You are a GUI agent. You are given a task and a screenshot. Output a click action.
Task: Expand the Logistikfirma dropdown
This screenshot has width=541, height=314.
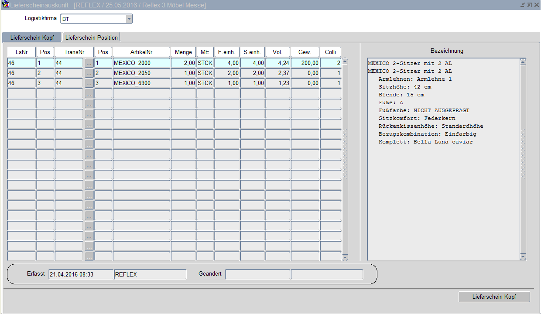tap(129, 19)
